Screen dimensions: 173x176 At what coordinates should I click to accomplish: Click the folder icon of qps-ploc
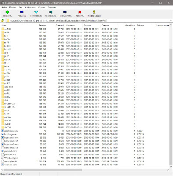click(3, 87)
